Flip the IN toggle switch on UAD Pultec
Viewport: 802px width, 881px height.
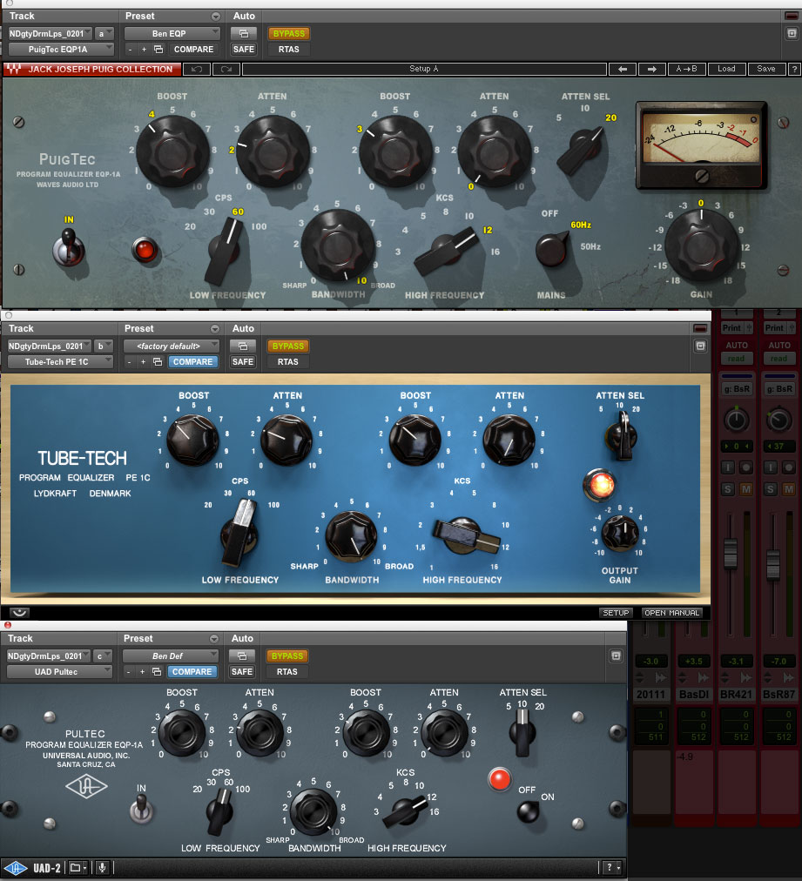141,810
